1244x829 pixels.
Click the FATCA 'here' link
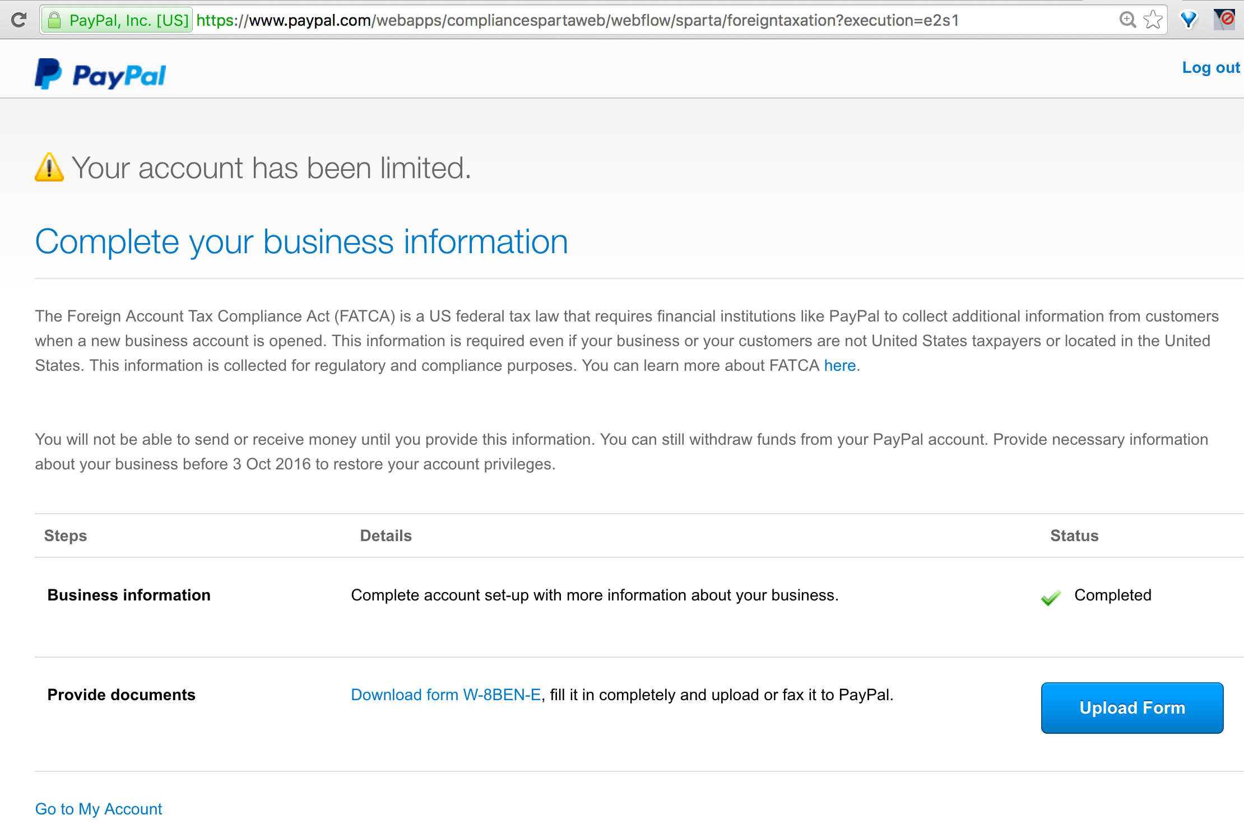pyautogui.click(x=839, y=365)
